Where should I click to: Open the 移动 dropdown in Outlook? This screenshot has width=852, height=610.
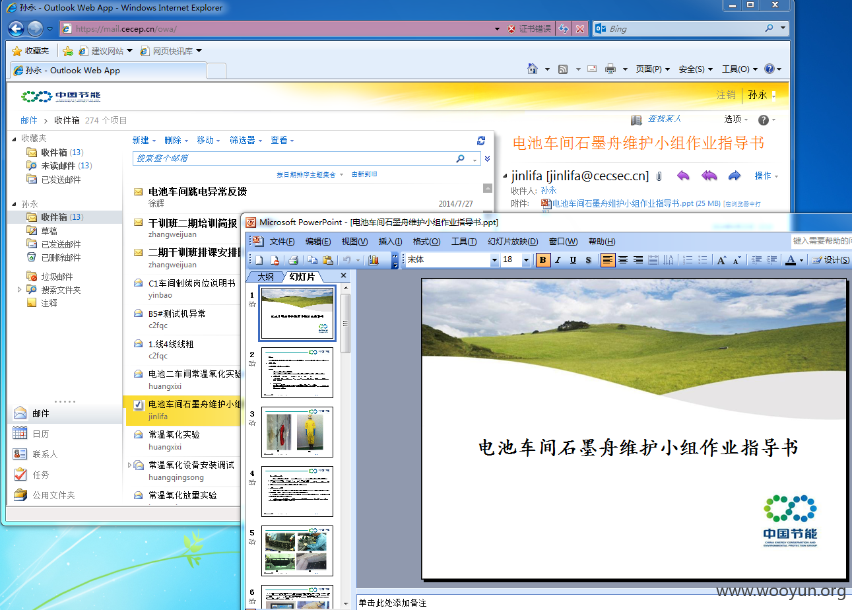[x=208, y=141]
